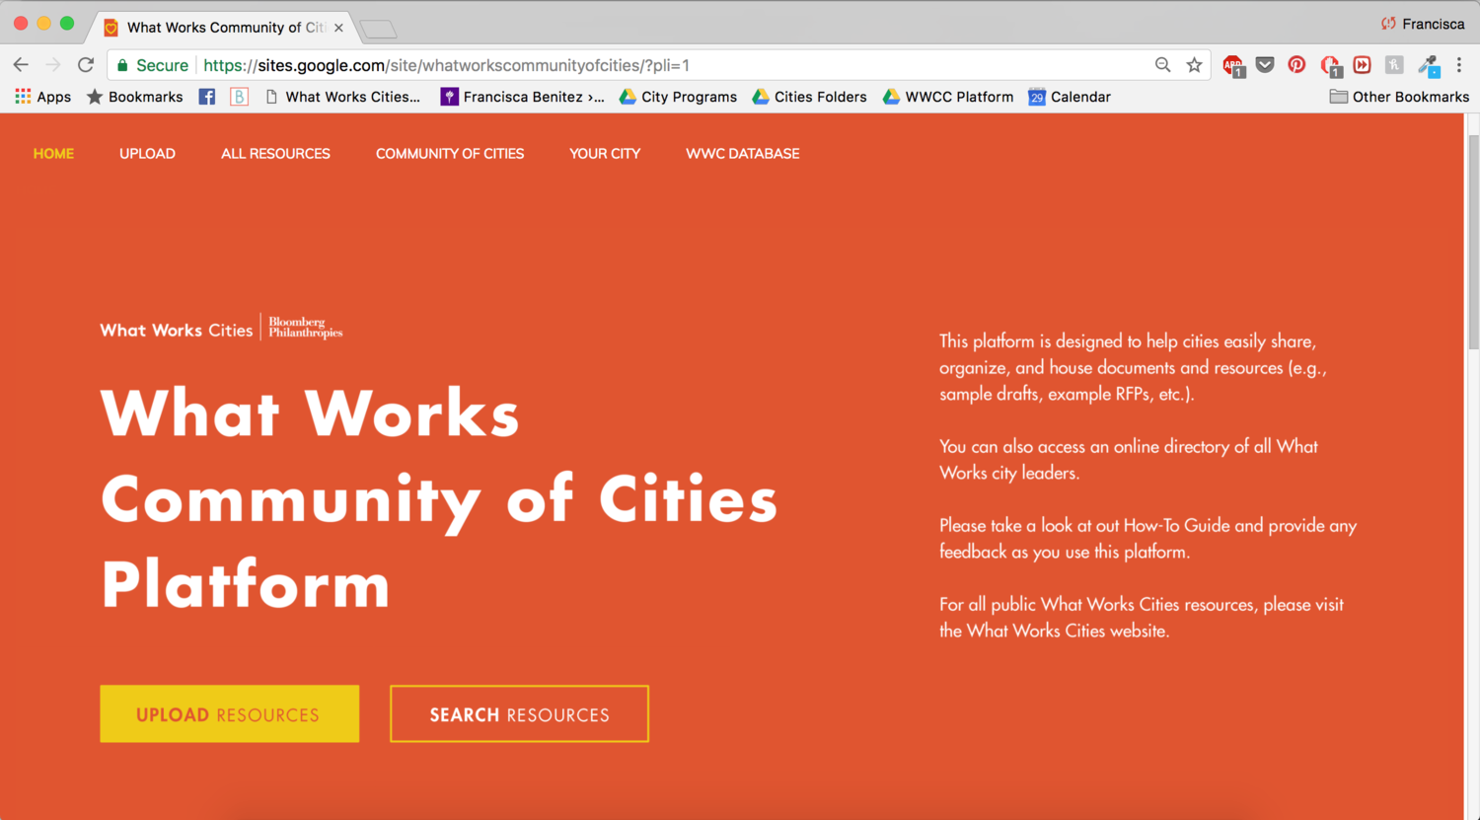Open the Cities Folders Drive bookmark
The width and height of the screenshot is (1480, 820).
coord(809,97)
